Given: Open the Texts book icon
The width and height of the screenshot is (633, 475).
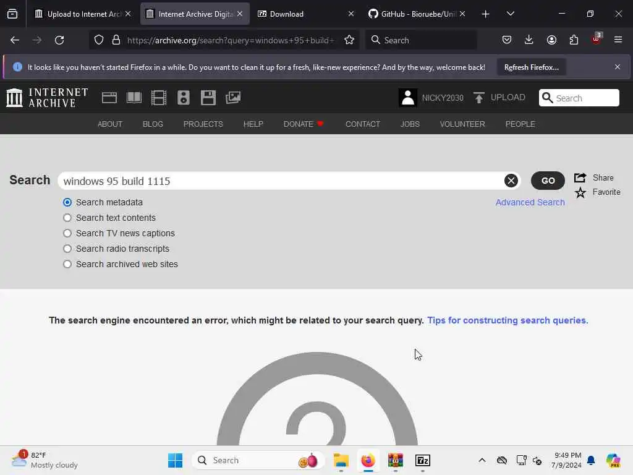Looking at the screenshot, I should 134,98.
